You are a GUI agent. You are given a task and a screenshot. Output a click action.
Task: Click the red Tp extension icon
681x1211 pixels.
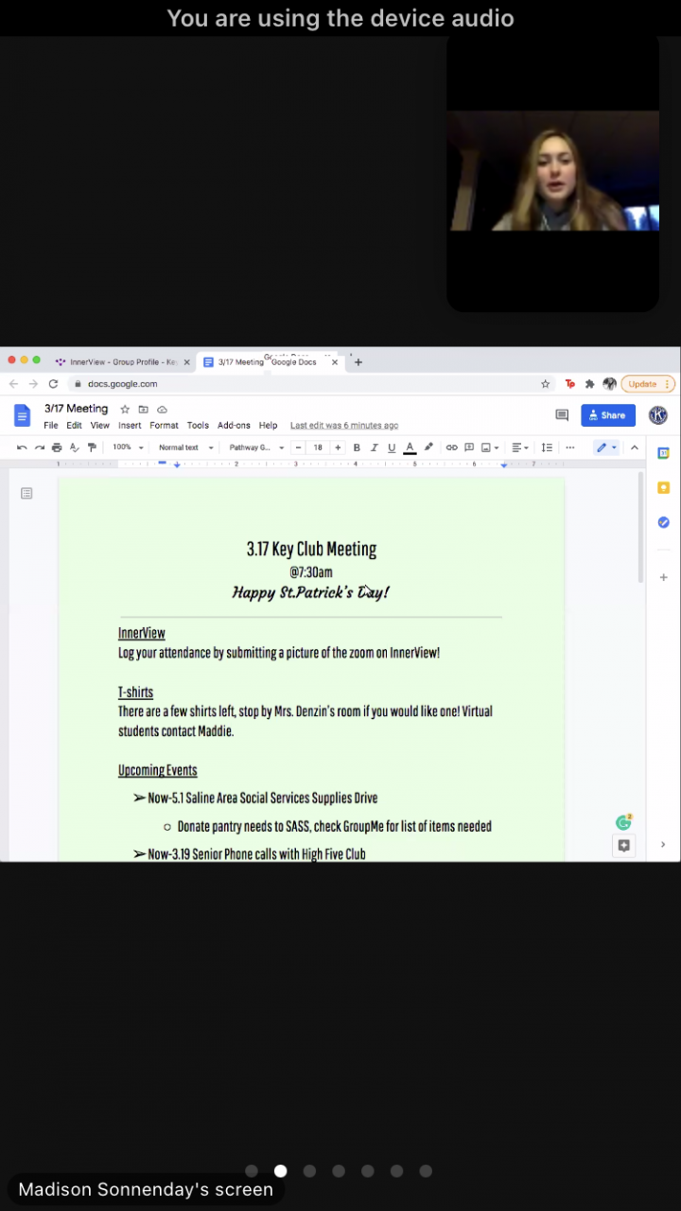(570, 384)
